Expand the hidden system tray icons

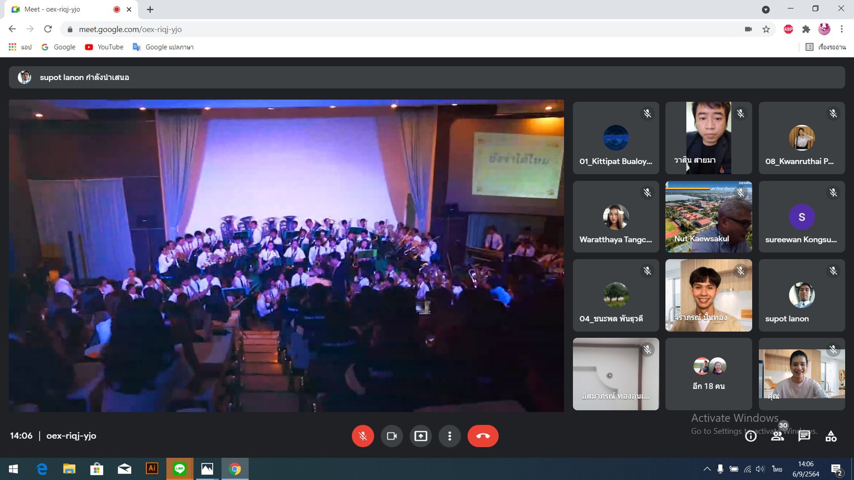point(707,469)
